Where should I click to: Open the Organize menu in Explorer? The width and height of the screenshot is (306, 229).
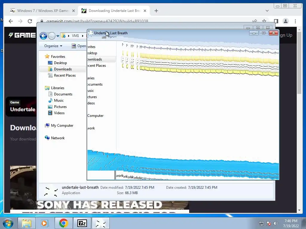[x=53, y=46]
